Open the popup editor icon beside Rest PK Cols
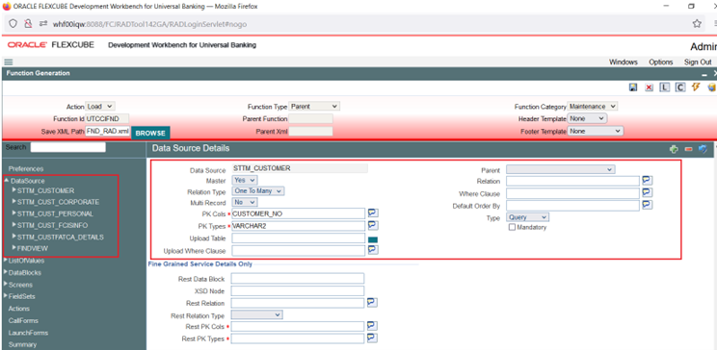 point(373,326)
